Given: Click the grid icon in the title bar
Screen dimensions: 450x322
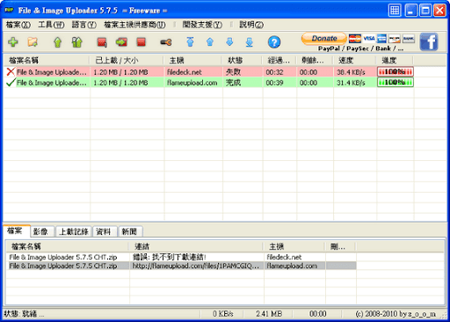Looking at the screenshot, I should (395, 11).
